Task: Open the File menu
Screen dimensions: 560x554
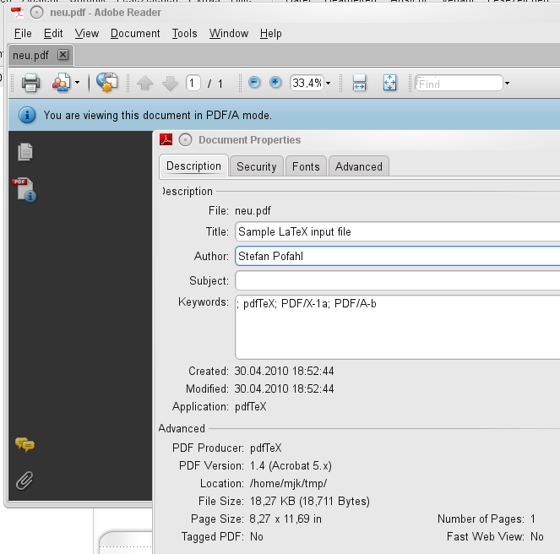Action: (x=23, y=34)
